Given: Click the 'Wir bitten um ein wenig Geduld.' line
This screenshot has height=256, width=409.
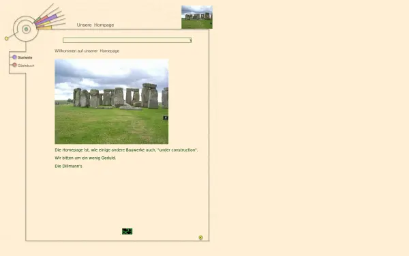Looking at the screenshot, I should [85, 158].
